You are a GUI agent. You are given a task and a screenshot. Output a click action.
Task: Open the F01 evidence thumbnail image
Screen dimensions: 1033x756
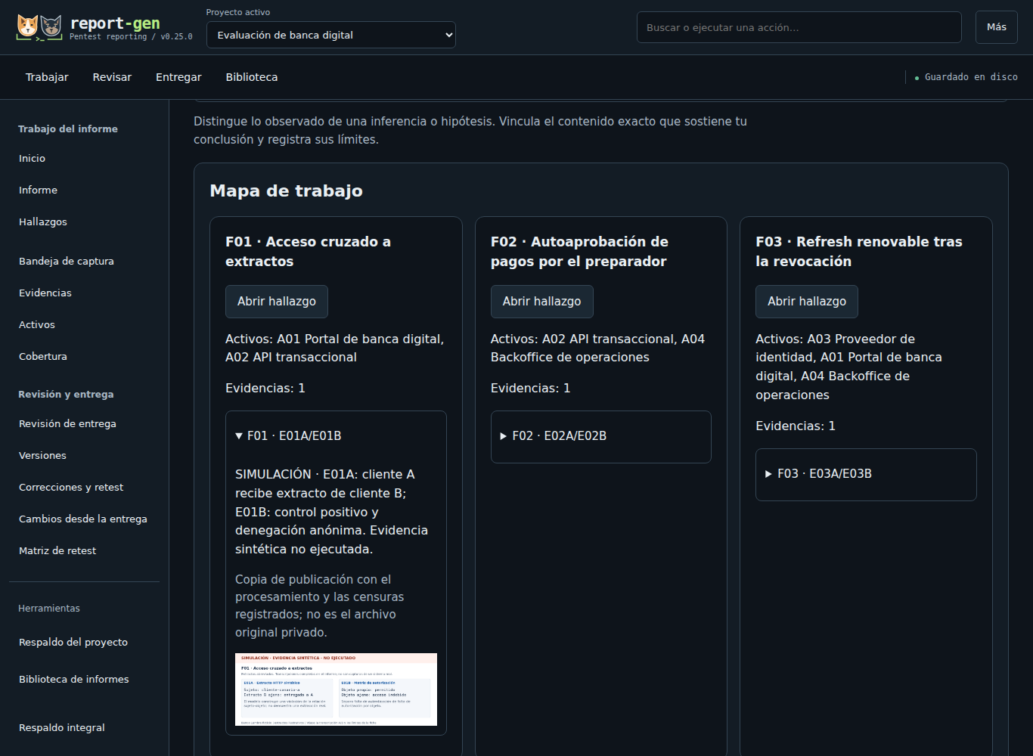[x=336, y=689]
